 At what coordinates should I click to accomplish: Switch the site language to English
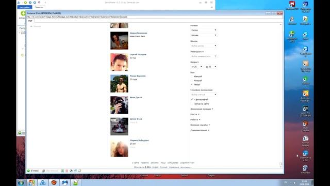(155, 167)
